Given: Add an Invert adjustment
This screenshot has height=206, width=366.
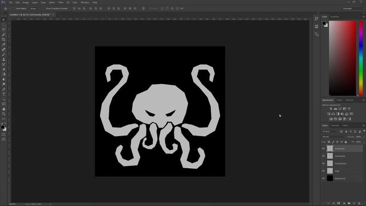Looking at the screenshot, I should (331, 119).
